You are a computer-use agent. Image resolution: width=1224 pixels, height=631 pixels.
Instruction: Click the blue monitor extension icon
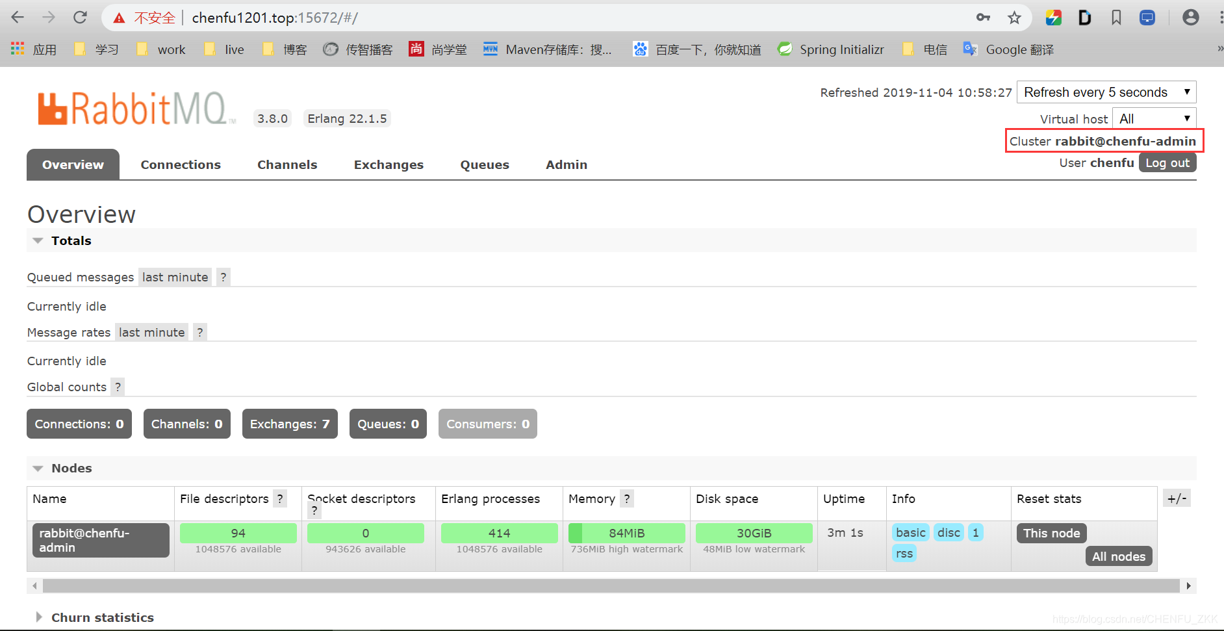pyautogui.click(x=1147, y=18)
